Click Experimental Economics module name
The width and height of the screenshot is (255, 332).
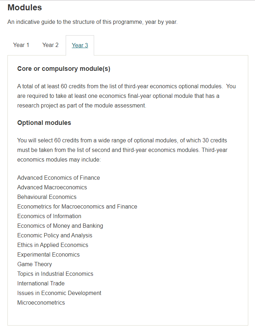point(48,254)
